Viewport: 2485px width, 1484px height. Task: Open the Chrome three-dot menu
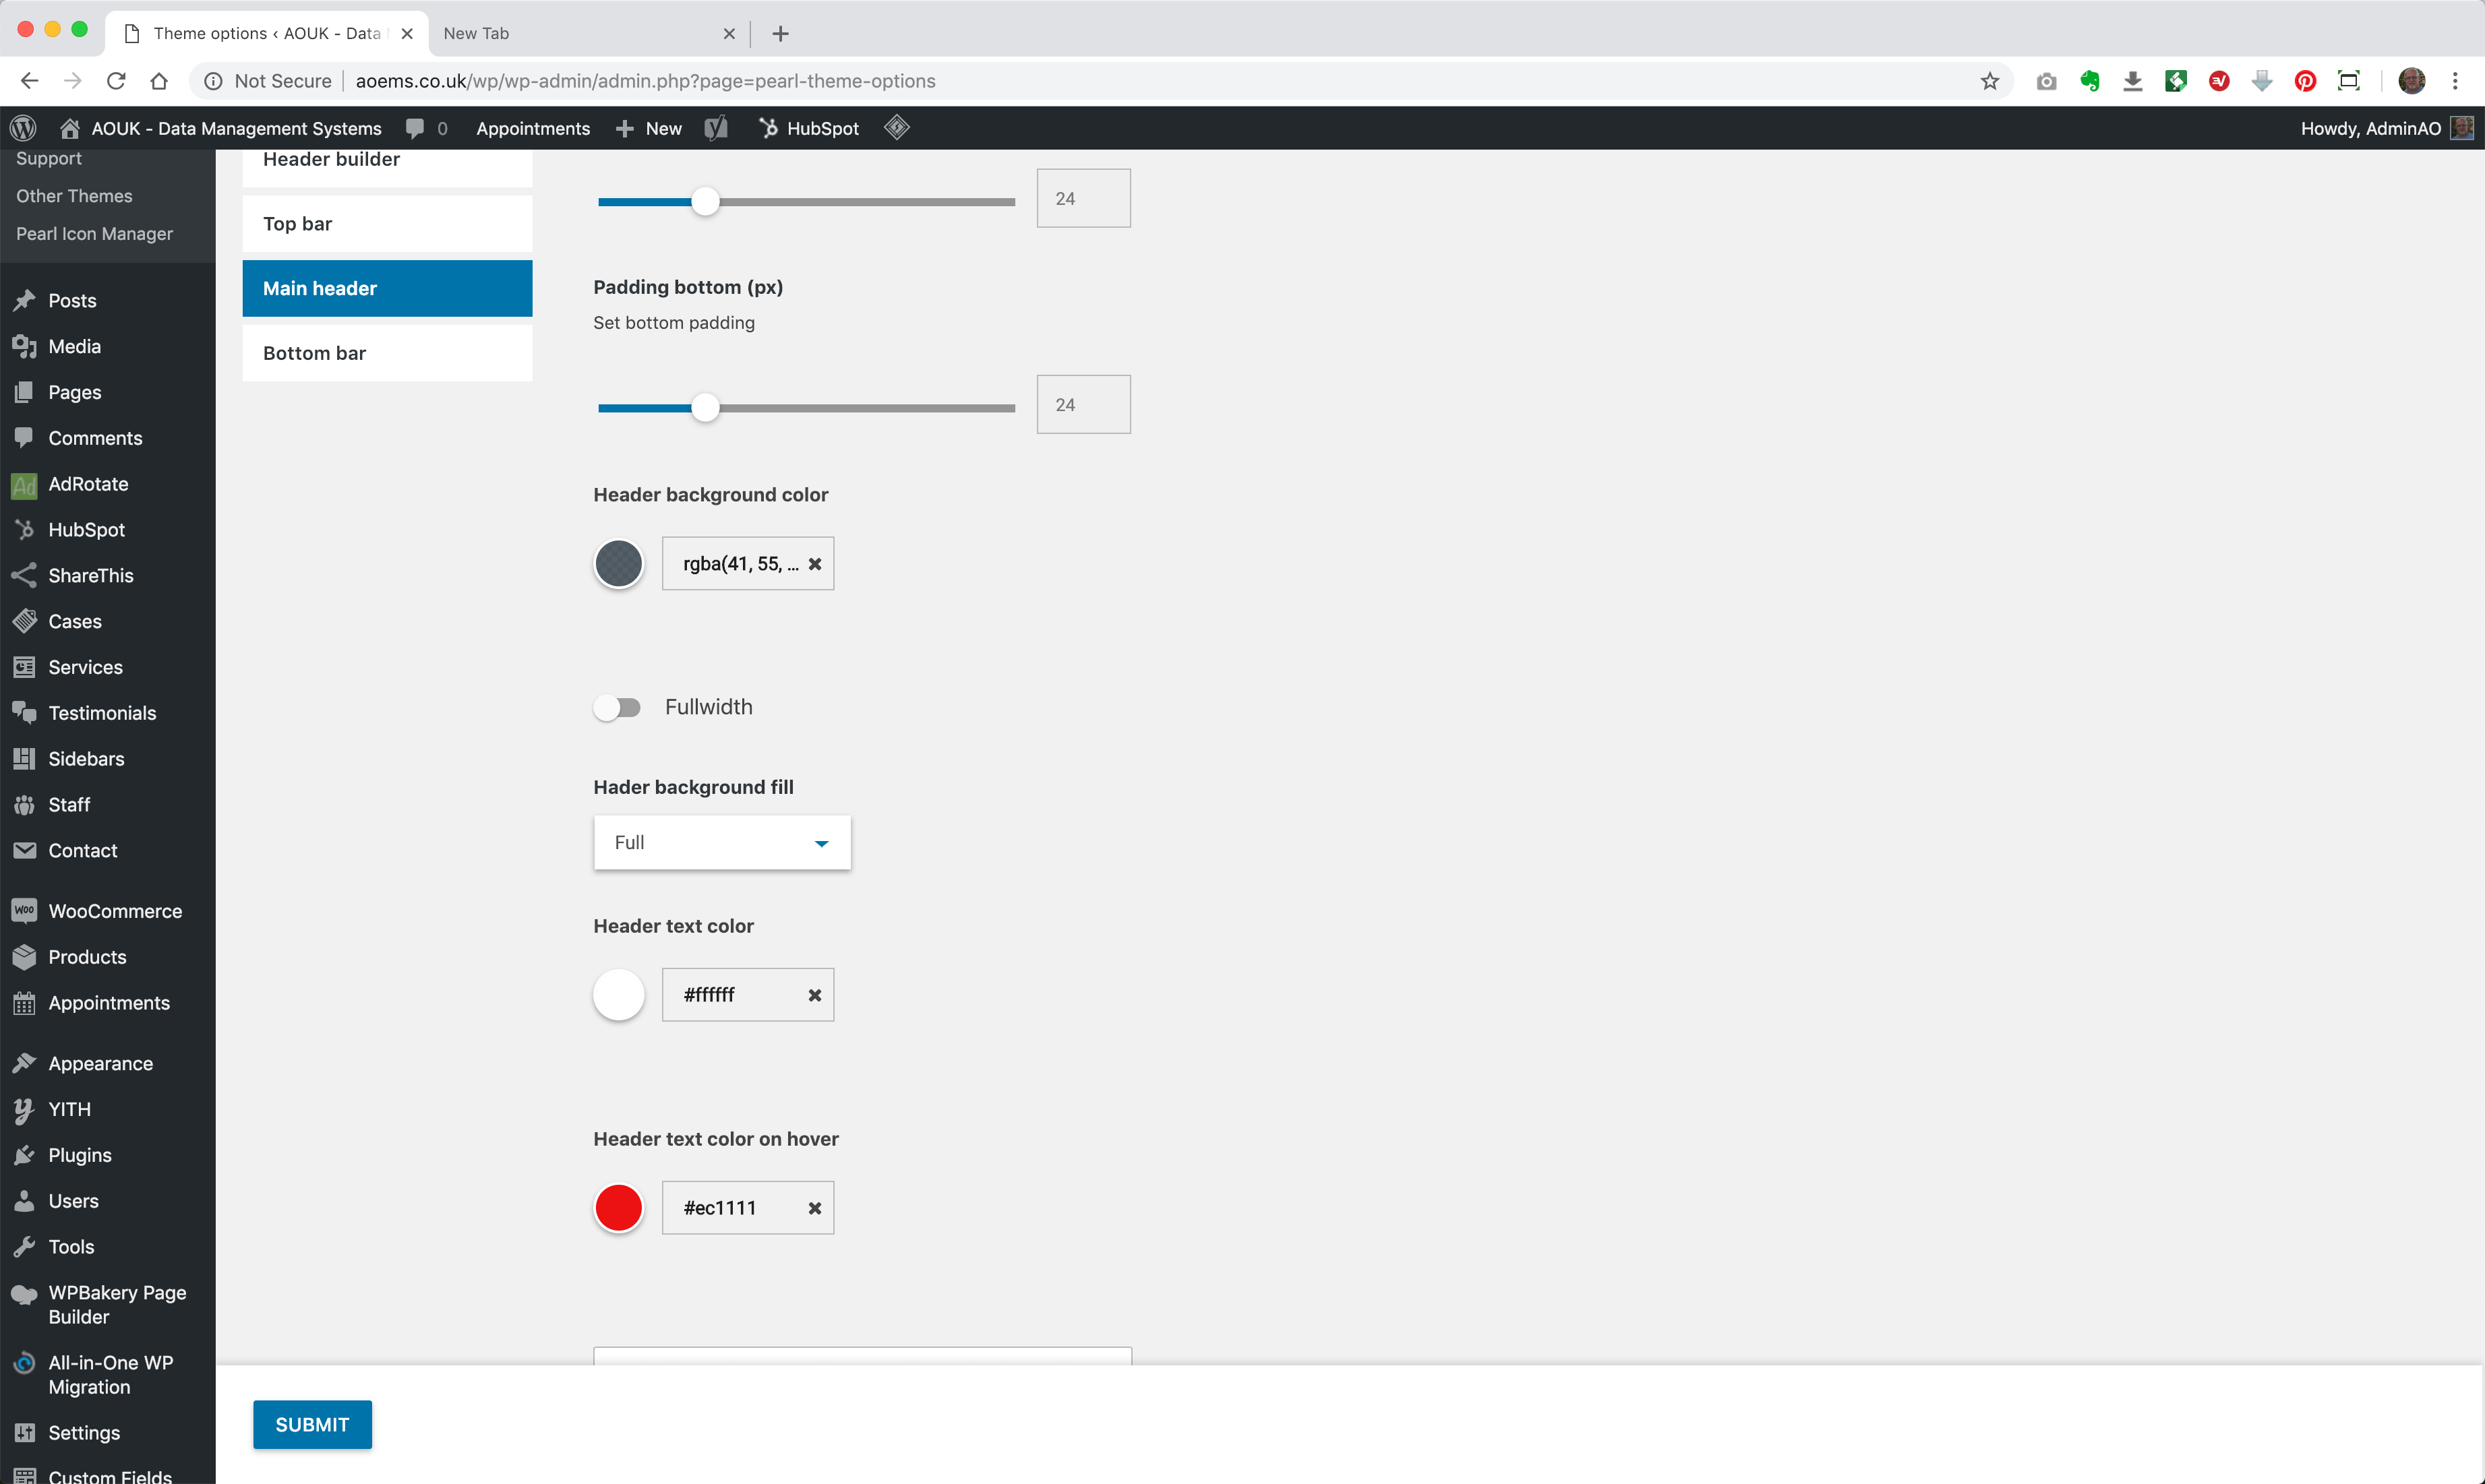coord(2455,81)
